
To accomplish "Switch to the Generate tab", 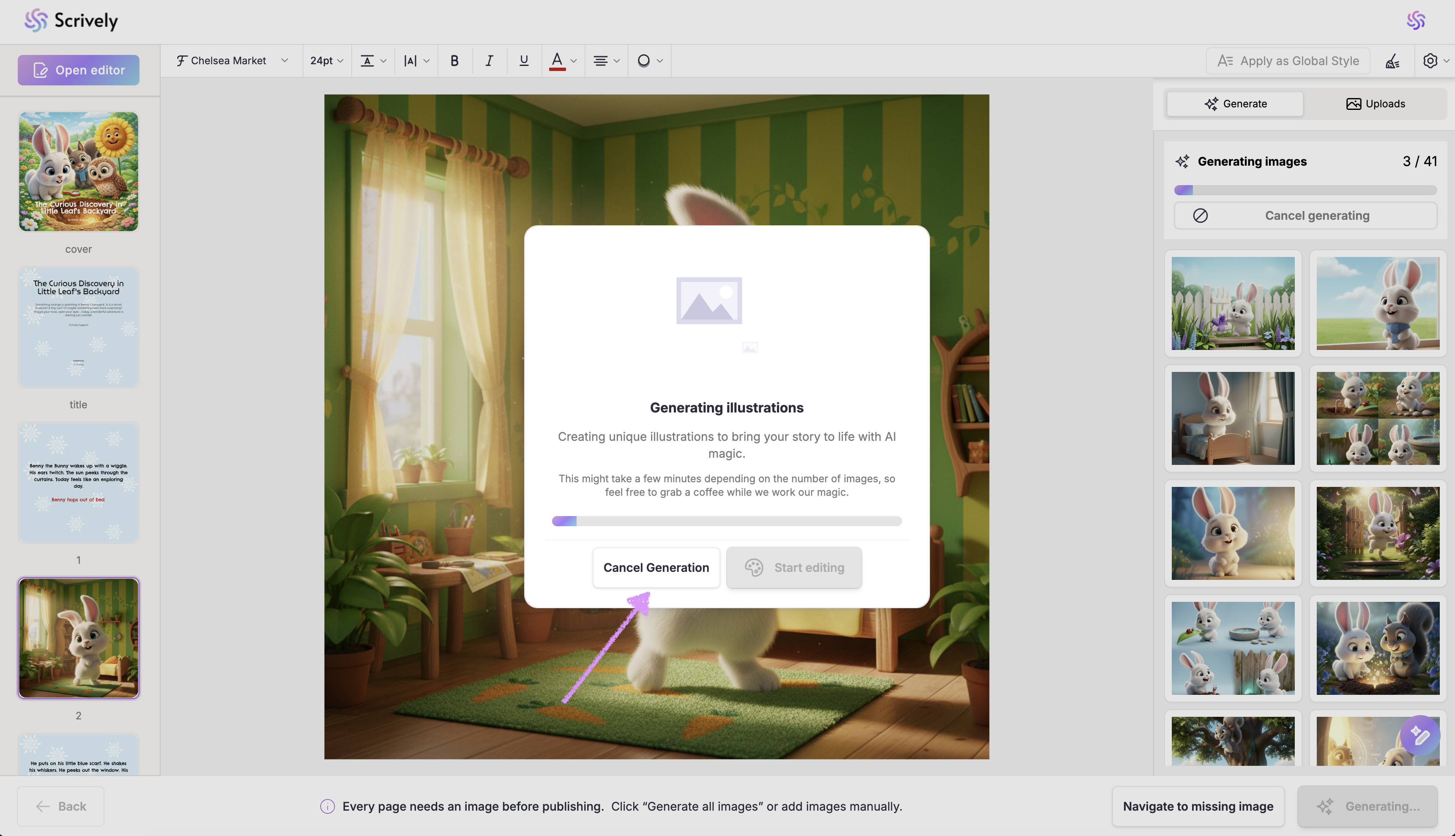I will click(x=1235, y=104).
